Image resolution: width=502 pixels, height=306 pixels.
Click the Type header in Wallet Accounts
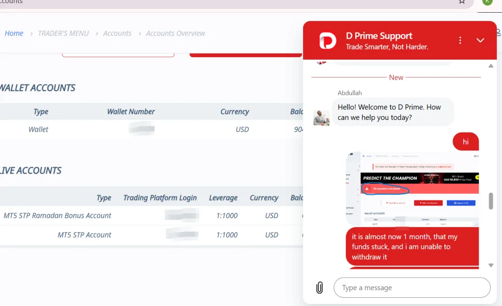[x=41, y=111]
